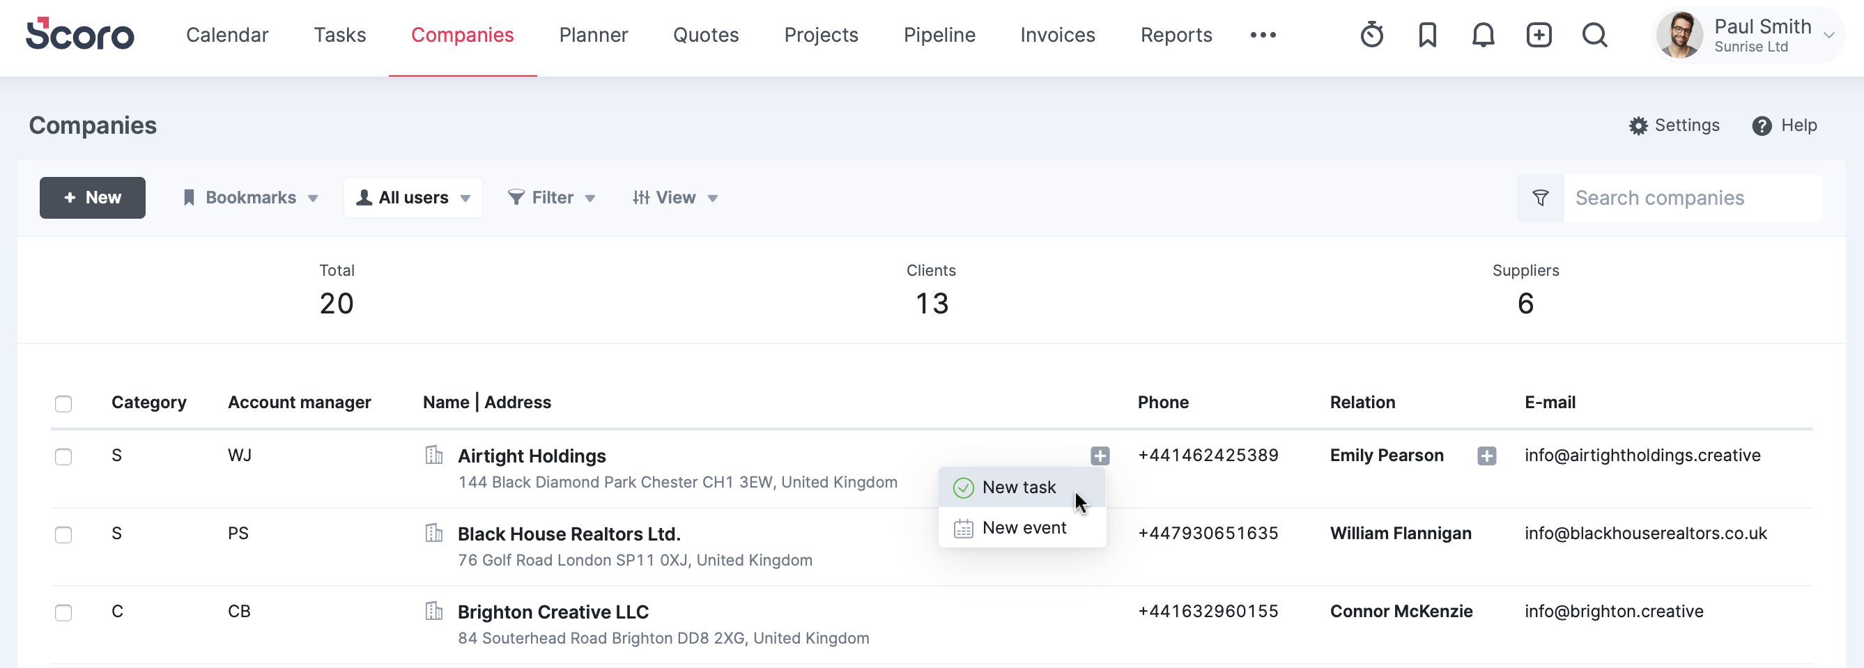Open the Airtight Holdings company link
The width and height of the screenshot is (1864, 668).
point(532,456)
